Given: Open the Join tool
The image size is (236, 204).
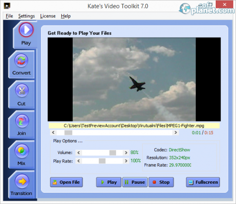Looking at the screenshot, I should [22, 124].
